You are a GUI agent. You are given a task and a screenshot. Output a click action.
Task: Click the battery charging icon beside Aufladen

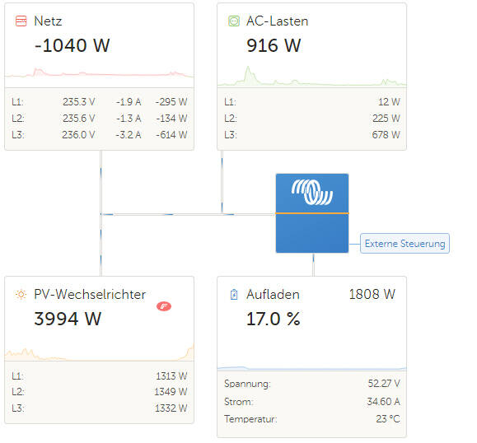tap(234, 294)
